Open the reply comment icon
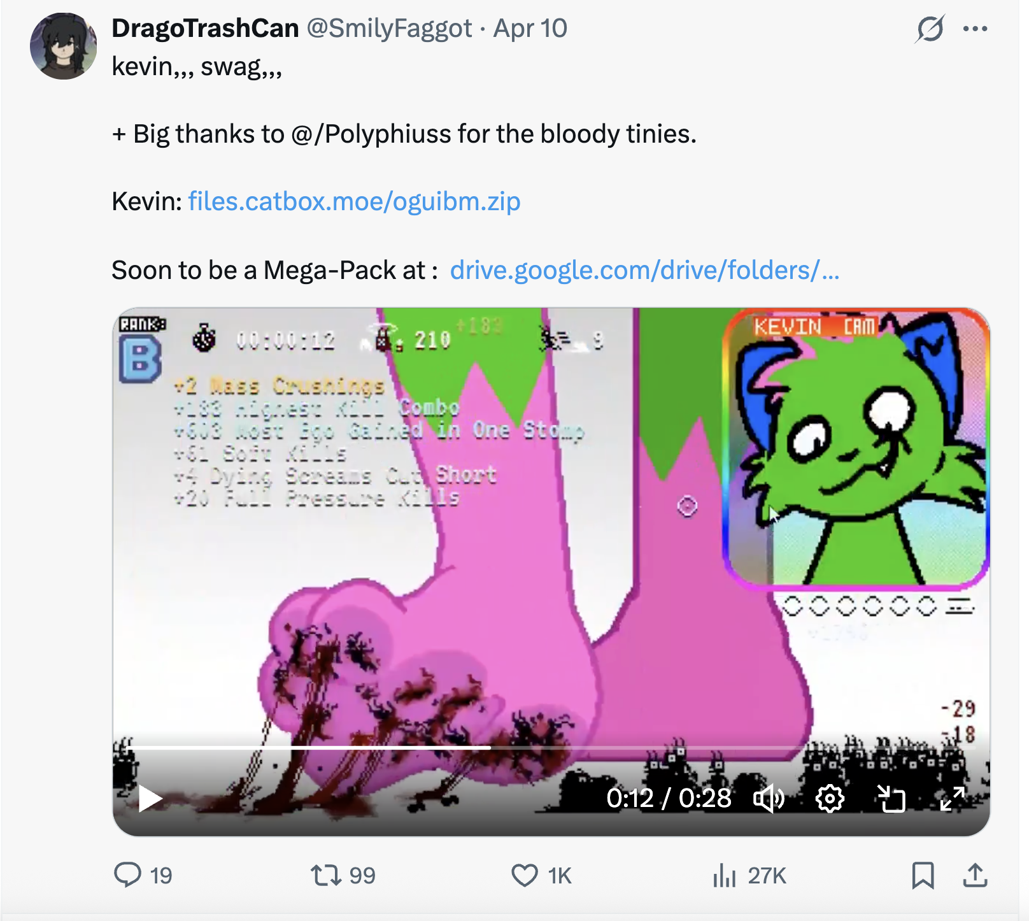 click(127, 875)
